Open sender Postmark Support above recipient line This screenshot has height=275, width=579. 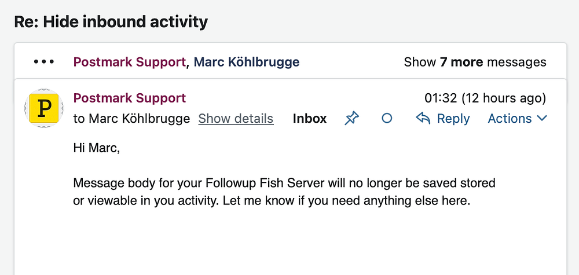pos(130,98)
